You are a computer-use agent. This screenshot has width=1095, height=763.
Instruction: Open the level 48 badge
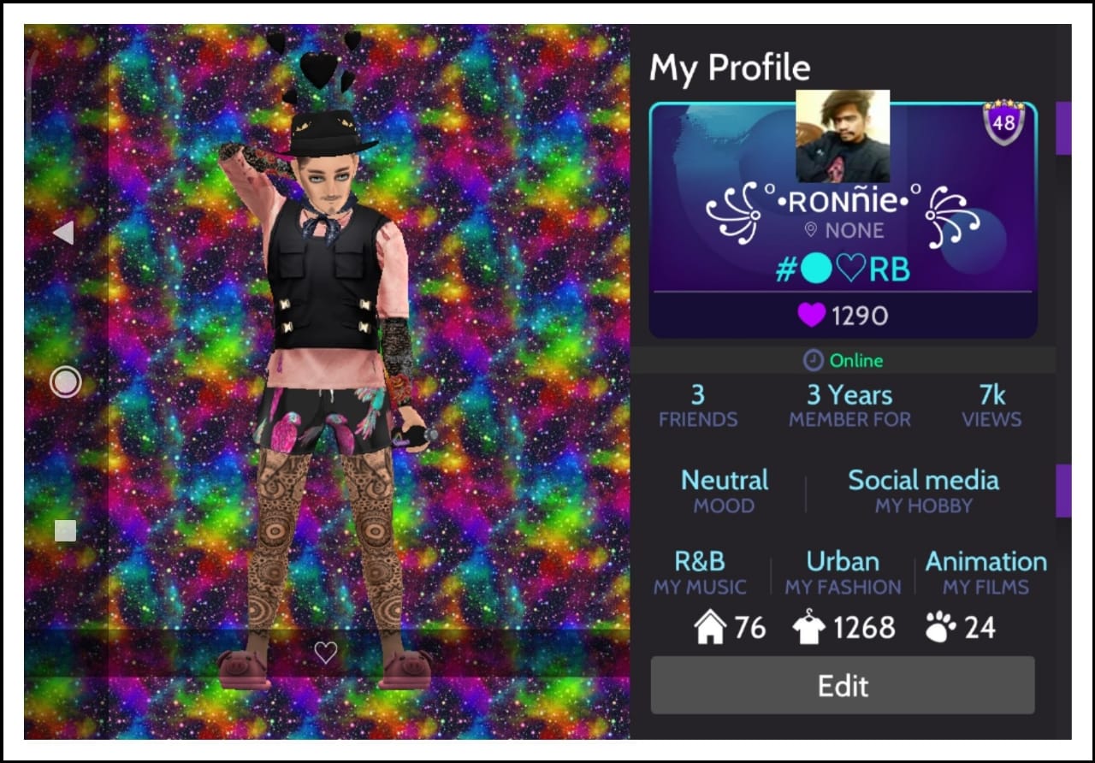[1003, 122]
